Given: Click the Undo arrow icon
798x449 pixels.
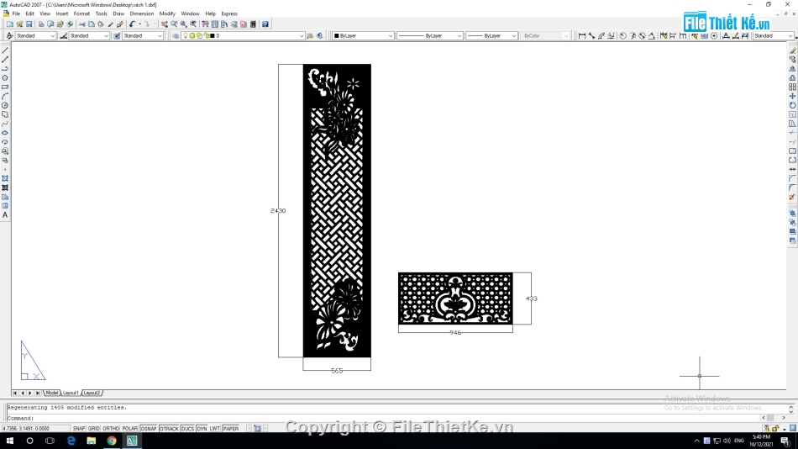Looking at the screenshot, I should click(133, 24).
